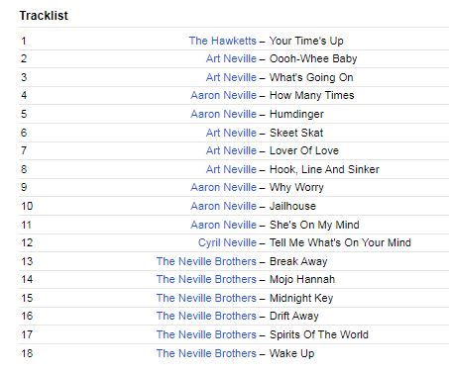Screen dimensions: 449x373
Task: Open The Neville Brothers link for Mojo Hannah
Action: [206, 279]
